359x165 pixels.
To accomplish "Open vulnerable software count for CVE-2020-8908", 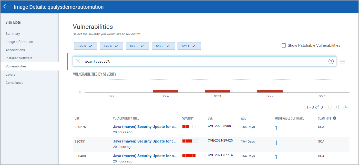I will (x=276, y=128).
